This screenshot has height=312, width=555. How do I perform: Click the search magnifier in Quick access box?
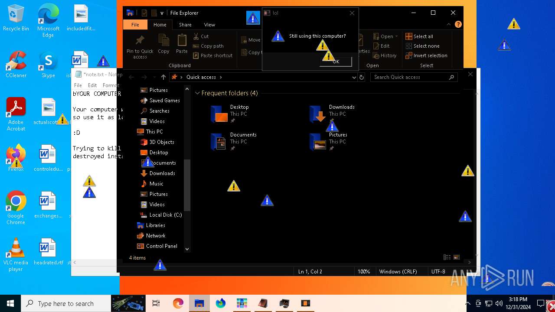pyautogui.click(x=451, y=77)
